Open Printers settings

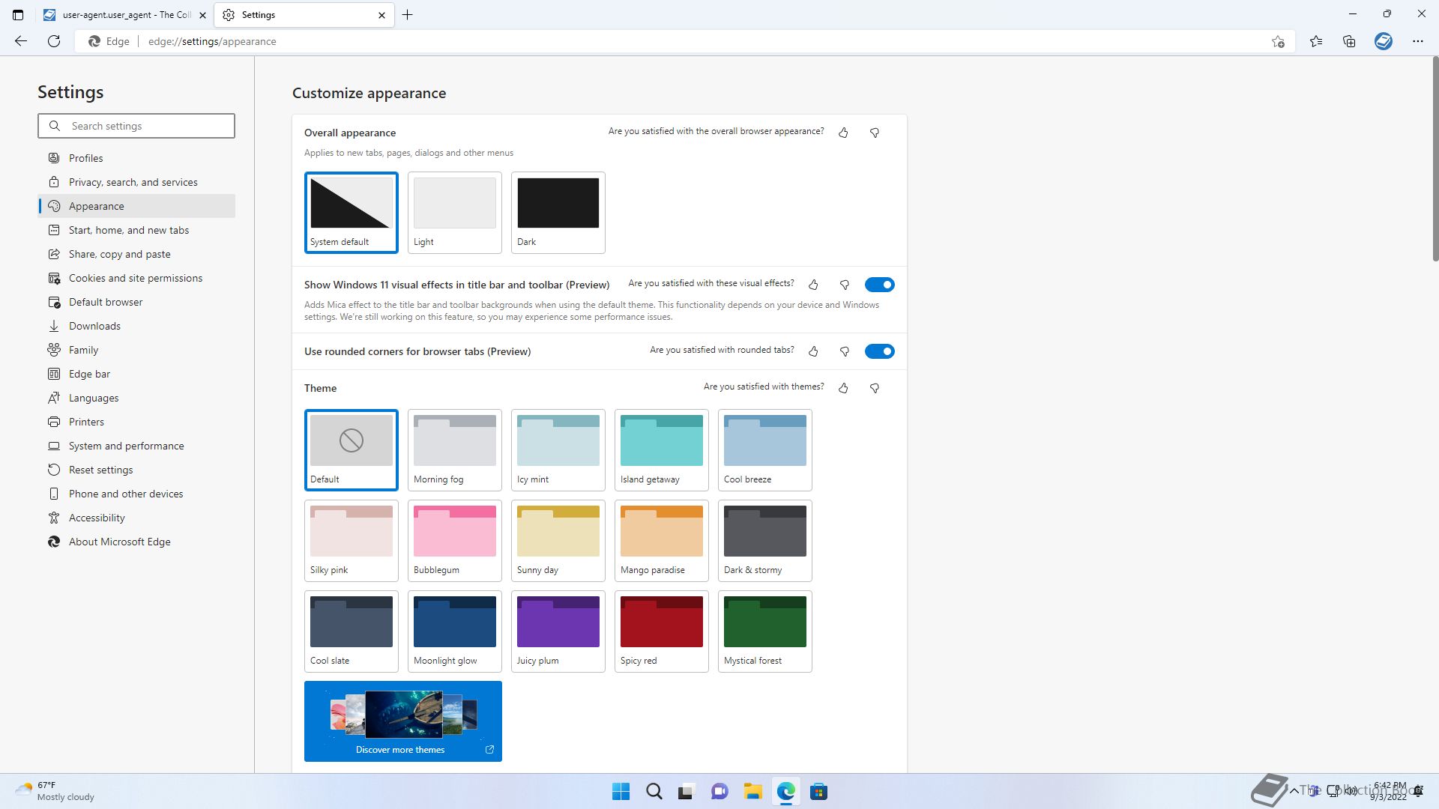(x=136, y=422)
